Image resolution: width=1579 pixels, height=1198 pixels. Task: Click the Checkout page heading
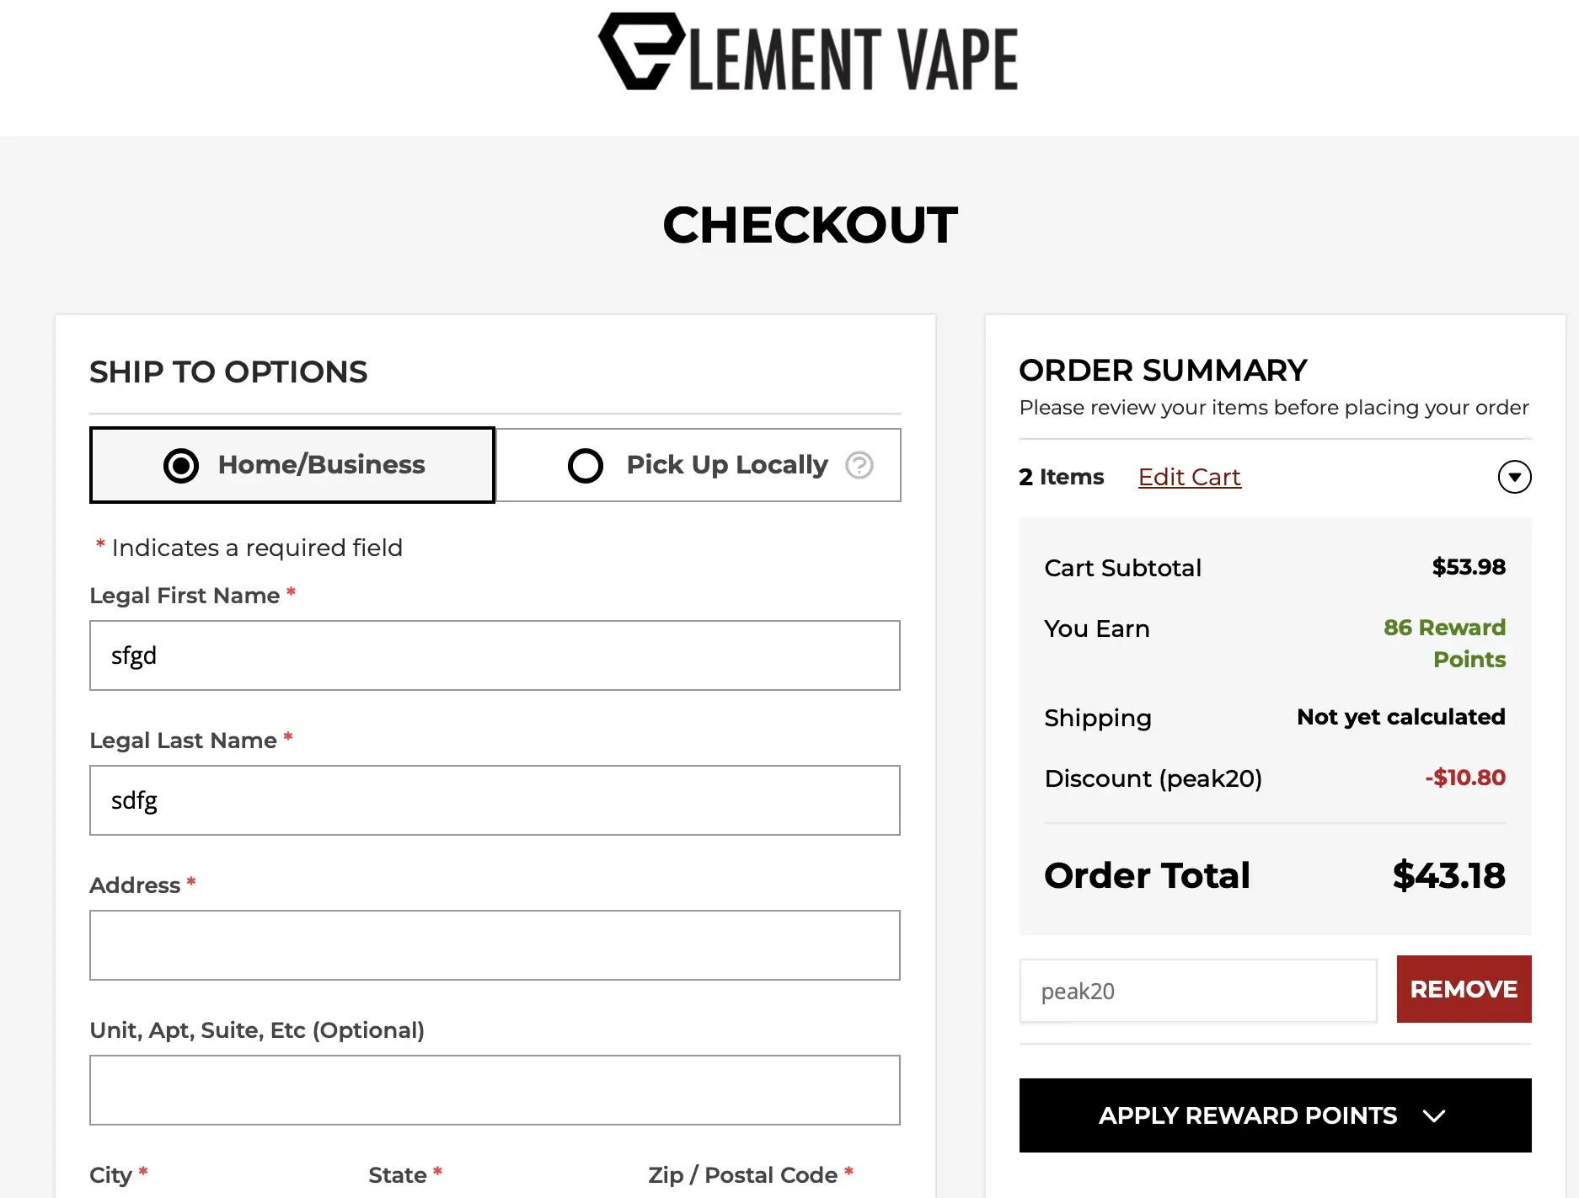pyautogui.click(x=810, y=225)
